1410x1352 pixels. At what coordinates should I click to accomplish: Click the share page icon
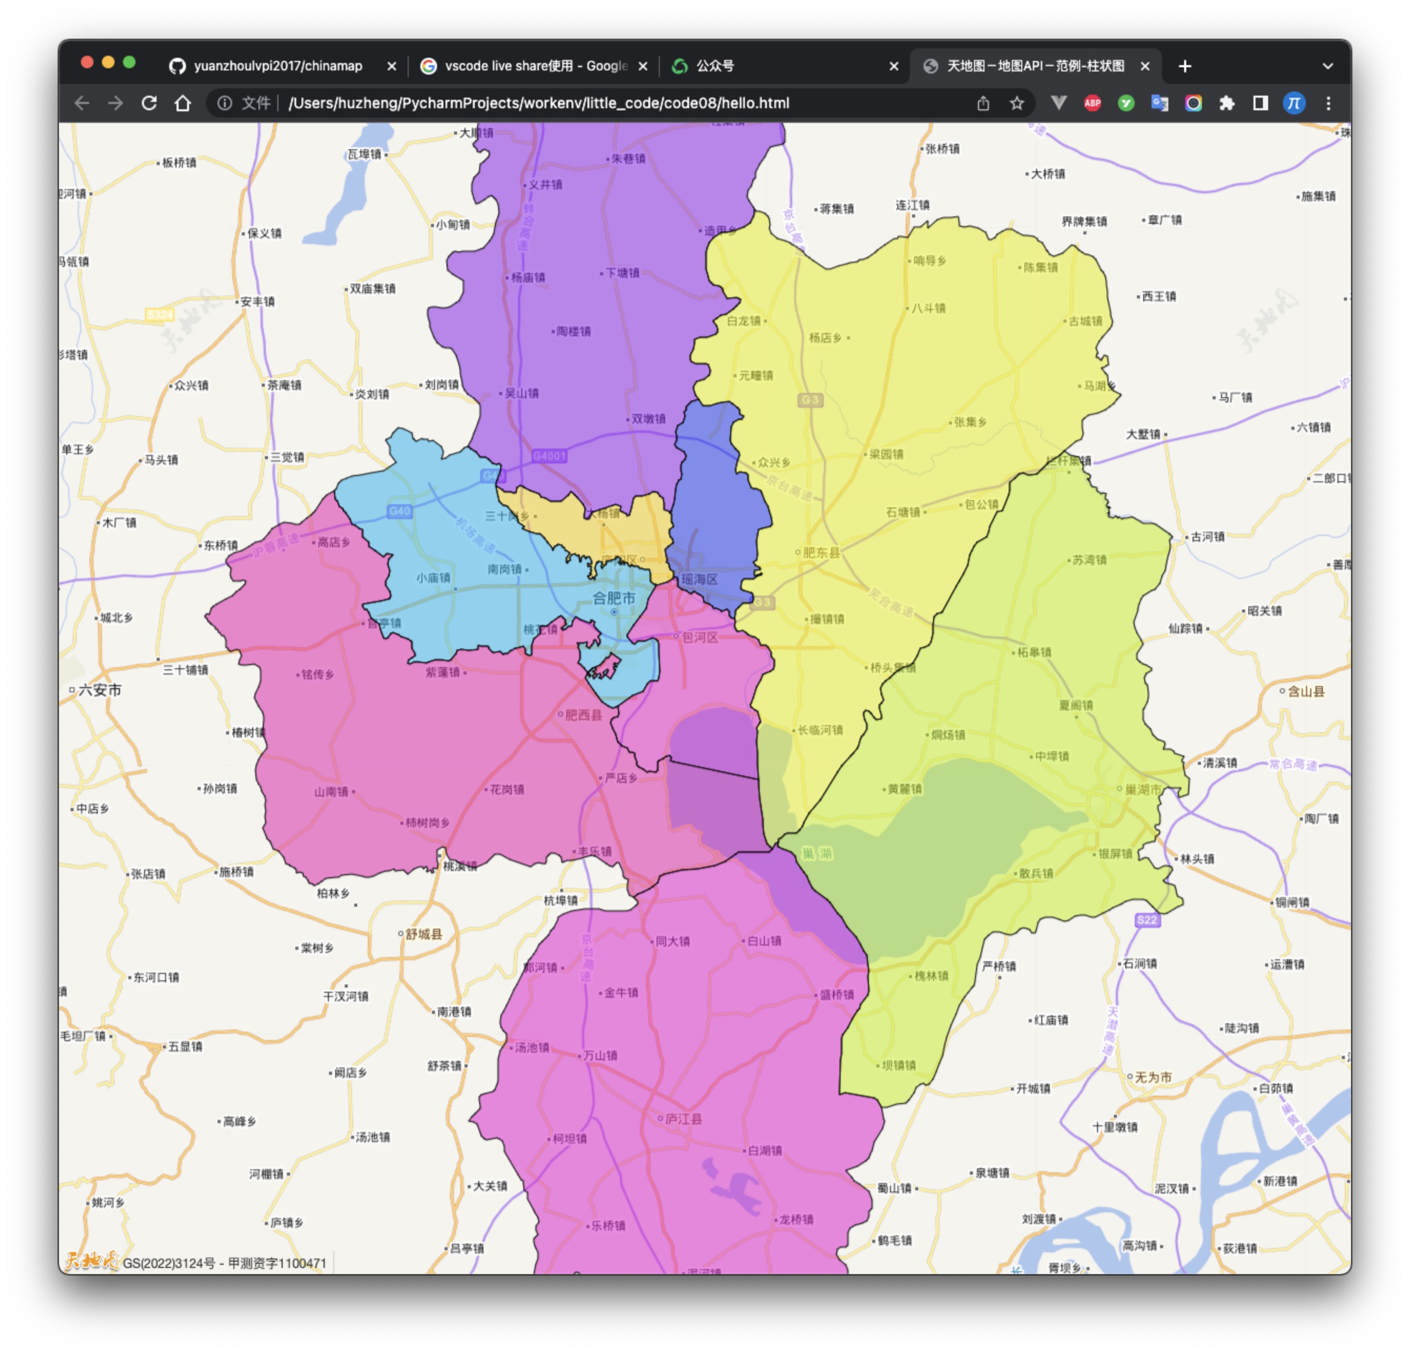983,103
